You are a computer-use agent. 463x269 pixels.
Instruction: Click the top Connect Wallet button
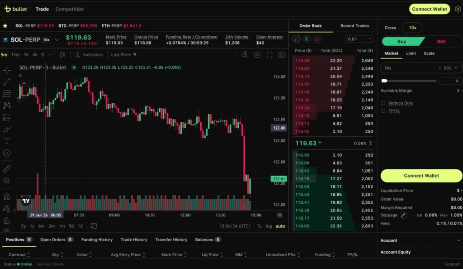[x=429, y=9]
